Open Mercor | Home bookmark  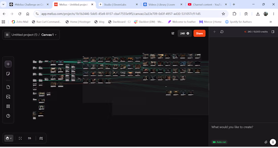coord(210,22)
